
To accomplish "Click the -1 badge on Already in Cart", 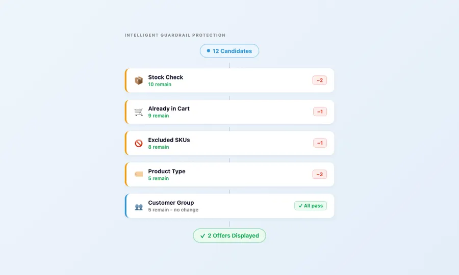I will [320, 112].
